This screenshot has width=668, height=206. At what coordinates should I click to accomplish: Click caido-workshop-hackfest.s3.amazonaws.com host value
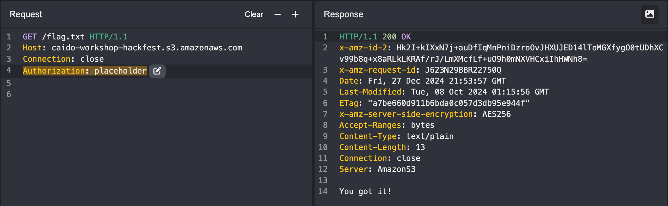pos(147,48)
